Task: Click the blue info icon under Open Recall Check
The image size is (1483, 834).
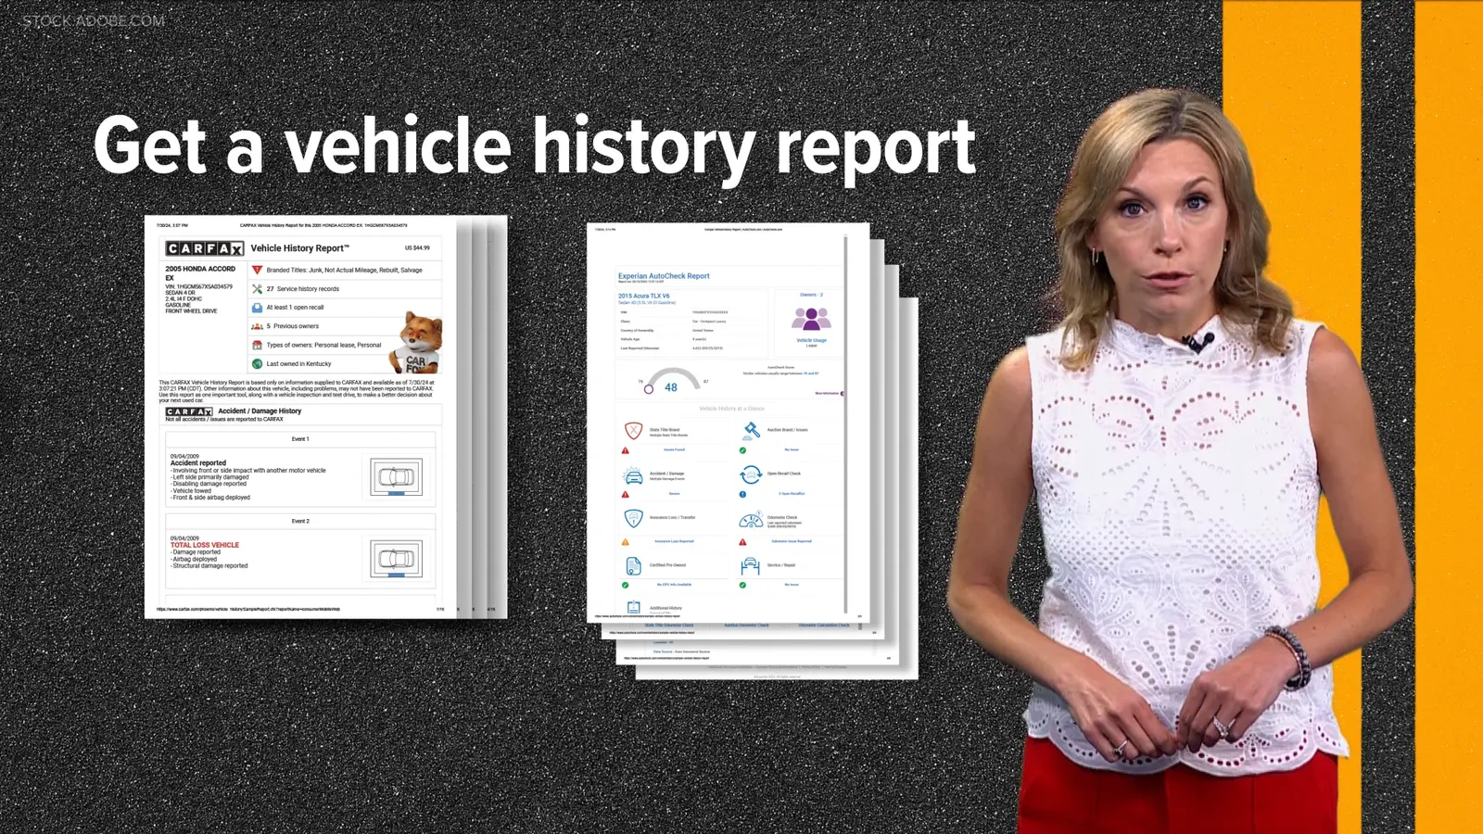Action: pyautogui.click(x=742, y=494)
